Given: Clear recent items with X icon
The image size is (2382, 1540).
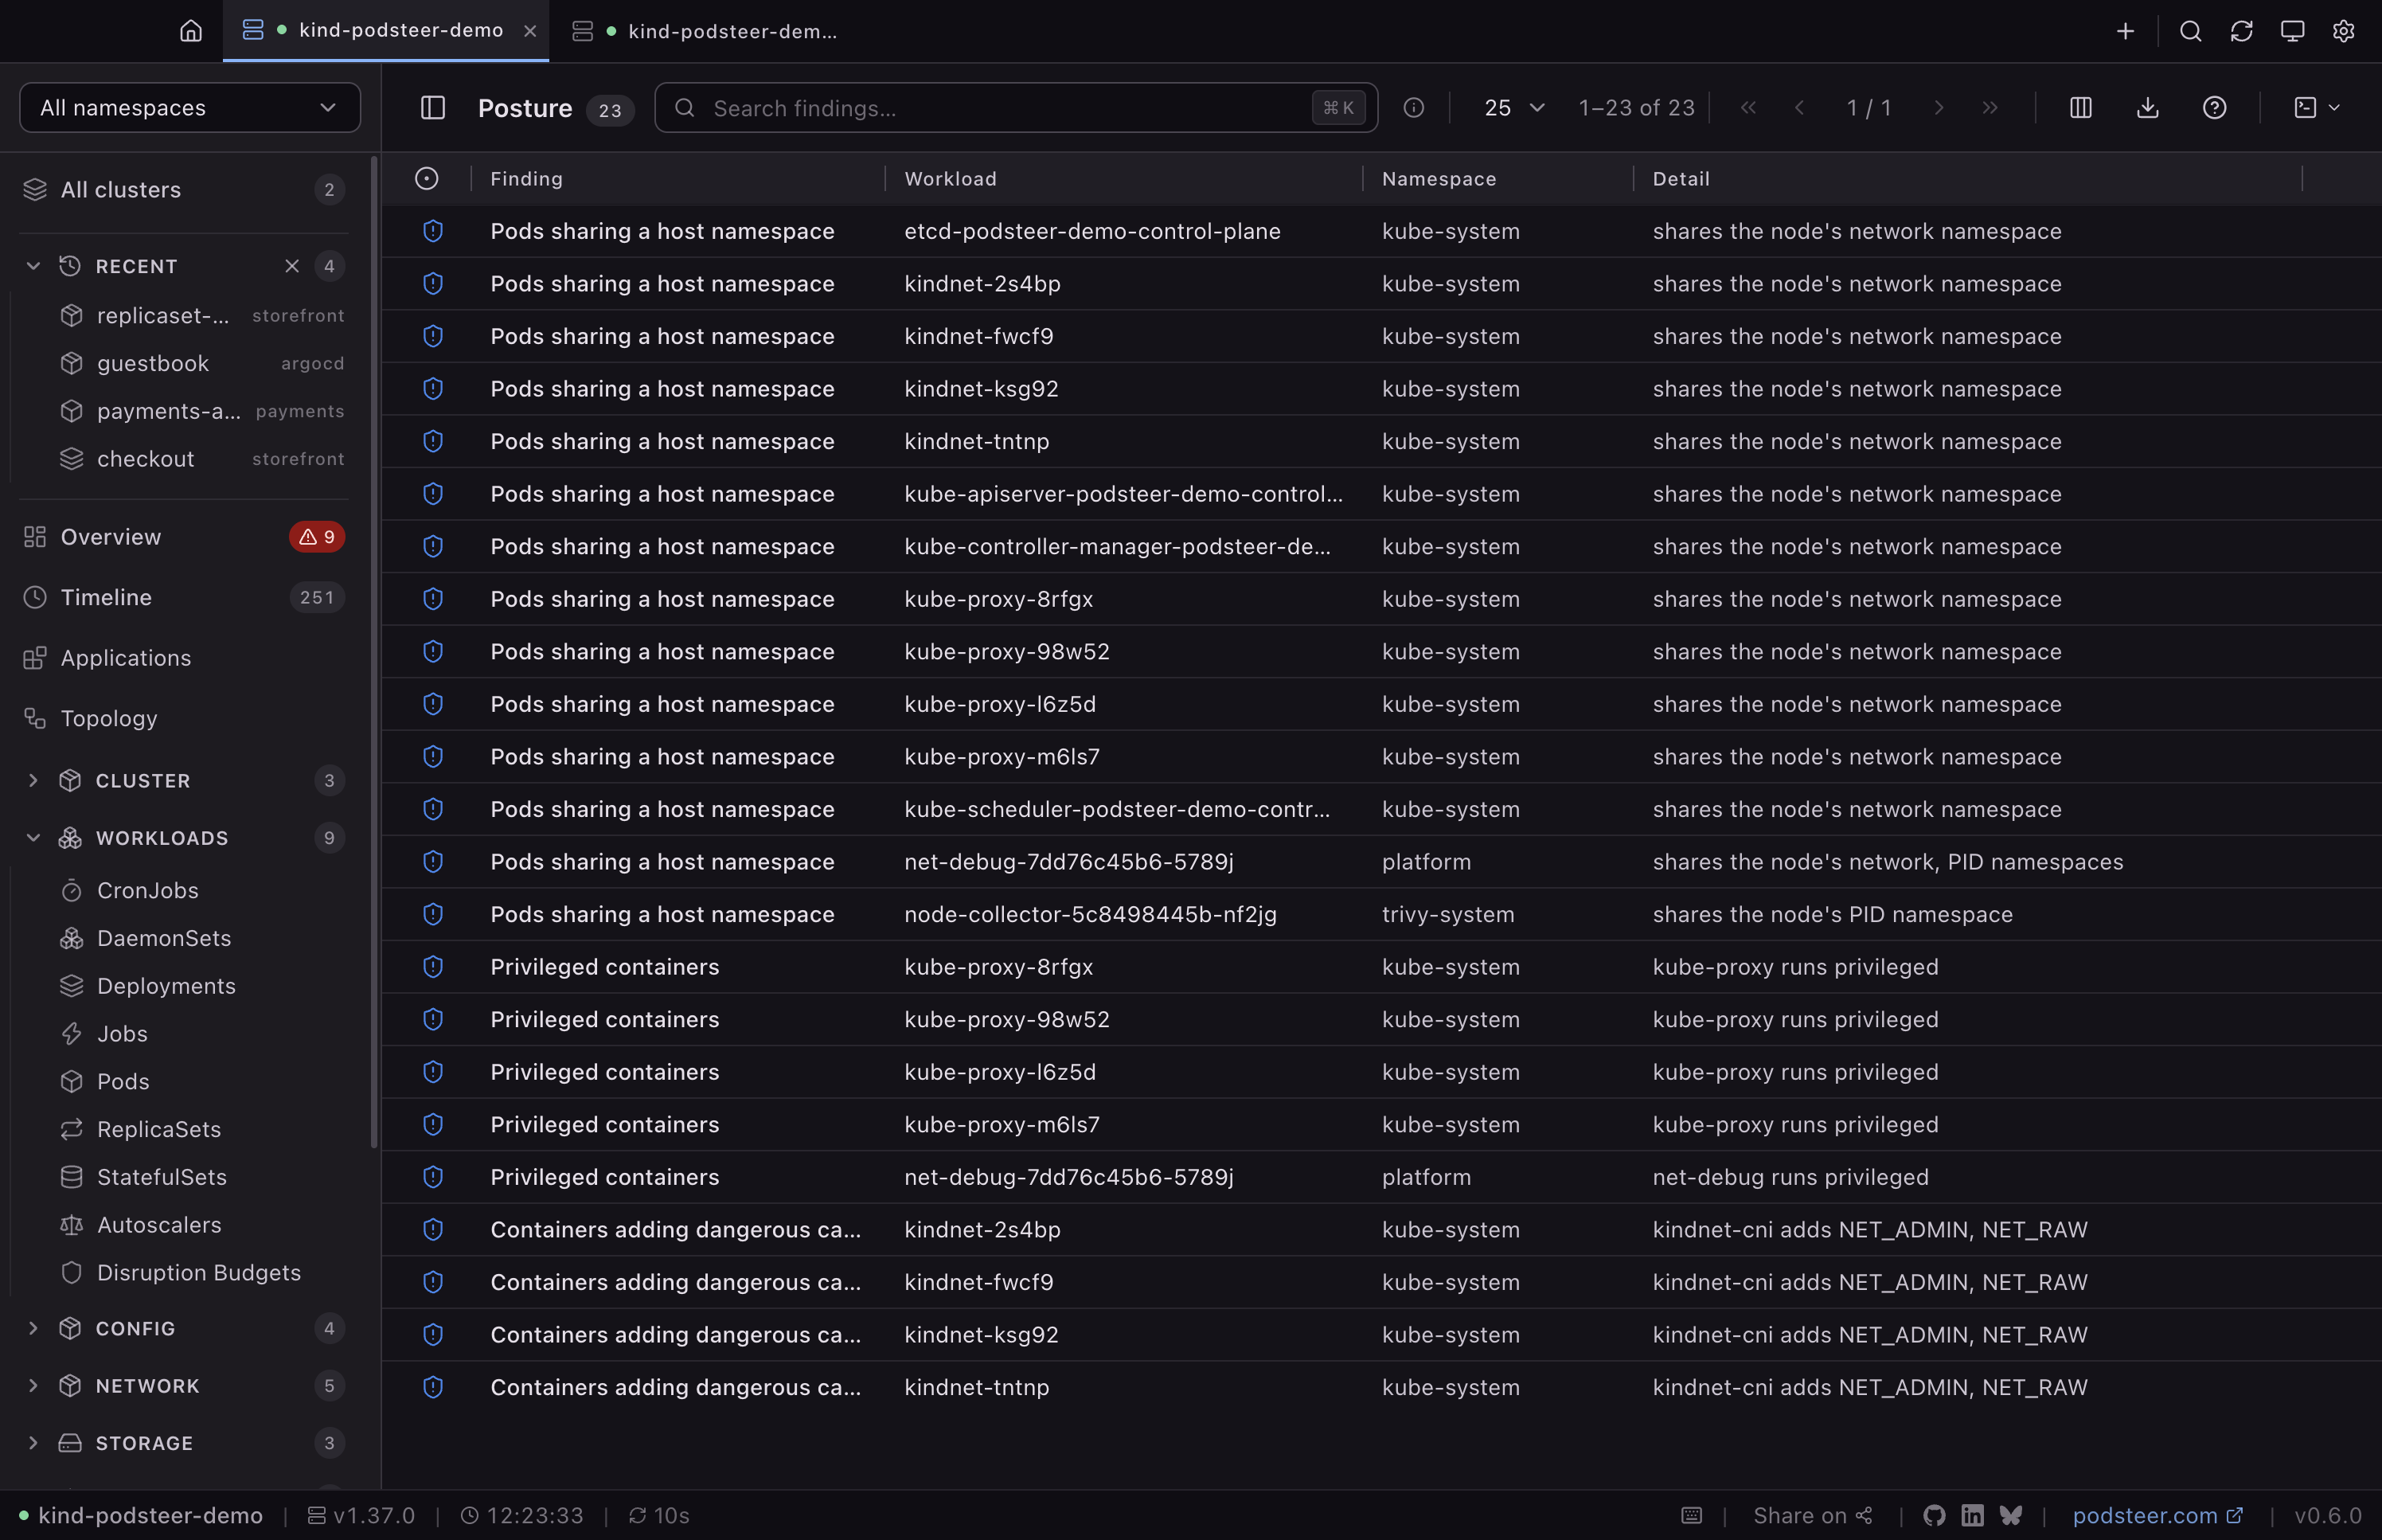Looking at the screenshot, I should click(291, 266).
